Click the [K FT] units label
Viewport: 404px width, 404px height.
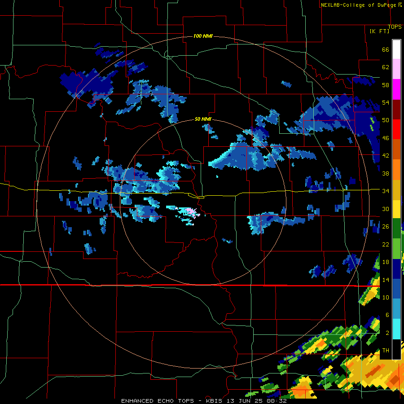coord(379,31)
